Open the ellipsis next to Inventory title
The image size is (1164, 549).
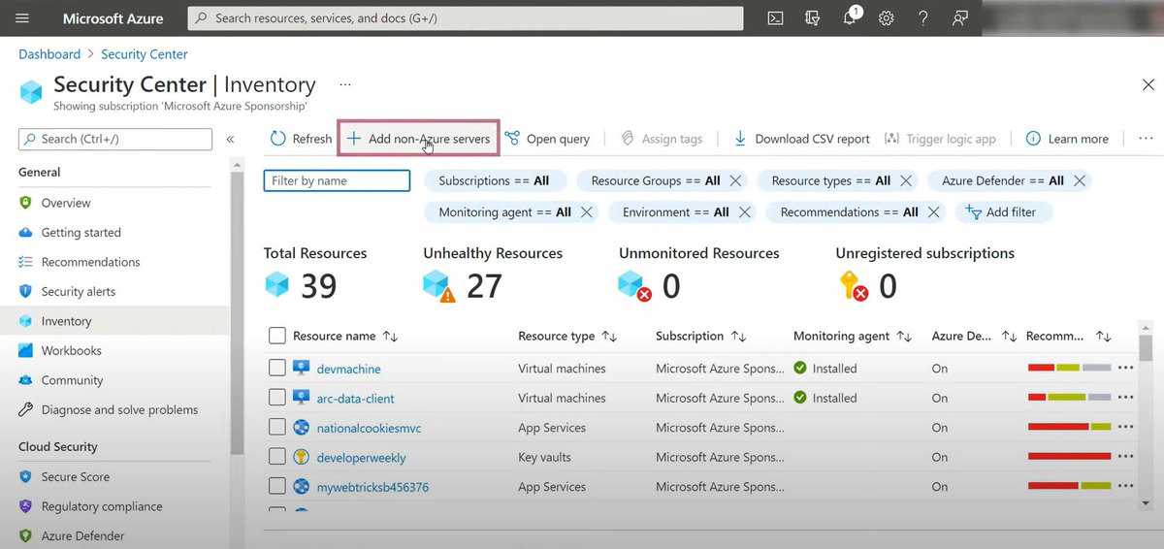345,84
